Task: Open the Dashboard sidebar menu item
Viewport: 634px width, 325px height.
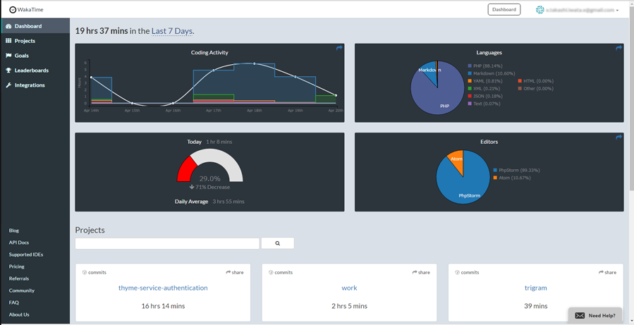Action: point(35,26)
